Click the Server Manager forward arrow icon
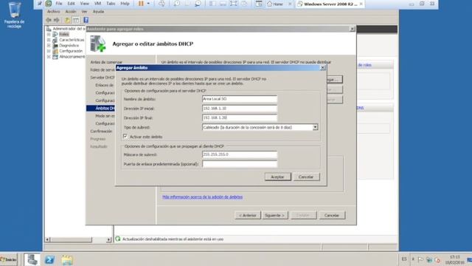472x266 pixels. pos(57,20)
